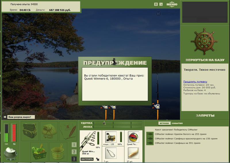Open the float and lures tackle icon
Screen dimensions: 230x163
(68, 131)
